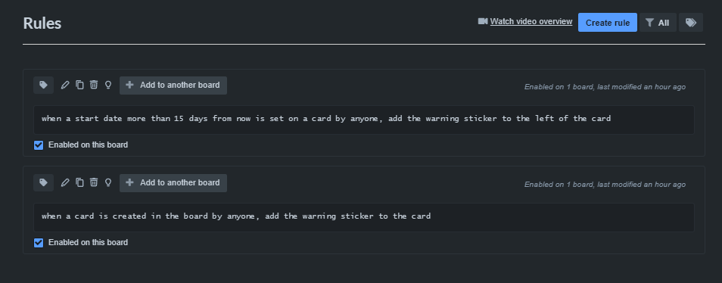Edit the start date rule with pencil icon
722x283 pixels.
[x=65, y=86]
